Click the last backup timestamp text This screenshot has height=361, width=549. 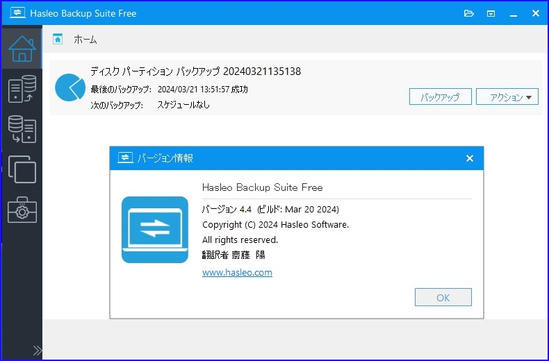click(203, 90)
